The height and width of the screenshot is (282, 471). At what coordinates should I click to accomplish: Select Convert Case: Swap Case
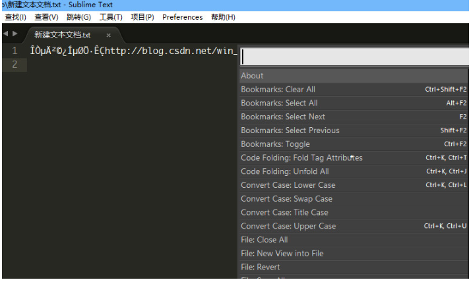point(354,199)
